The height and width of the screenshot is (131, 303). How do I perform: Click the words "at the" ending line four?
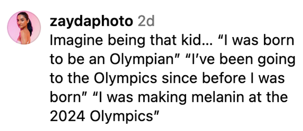[x=267, y=98]
